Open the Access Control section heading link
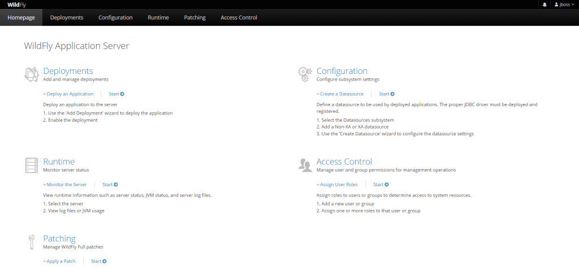This screenshot has width=579, height=268. point(344,161)
